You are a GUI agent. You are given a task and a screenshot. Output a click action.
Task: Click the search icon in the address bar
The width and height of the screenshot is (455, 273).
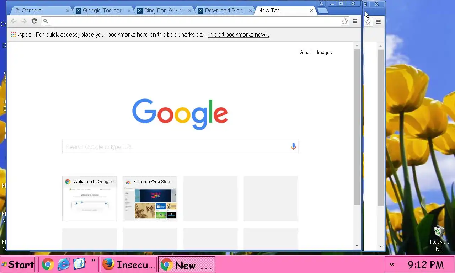tap(45, 21)
